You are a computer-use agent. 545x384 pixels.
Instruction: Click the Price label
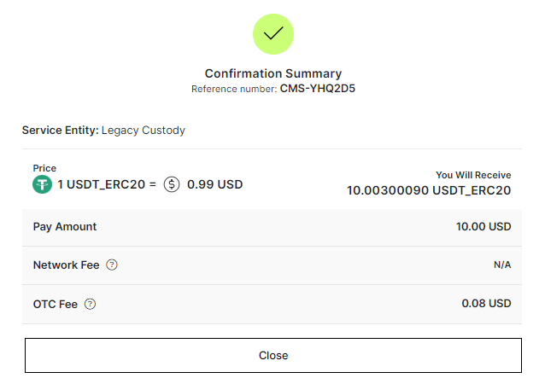44,168
